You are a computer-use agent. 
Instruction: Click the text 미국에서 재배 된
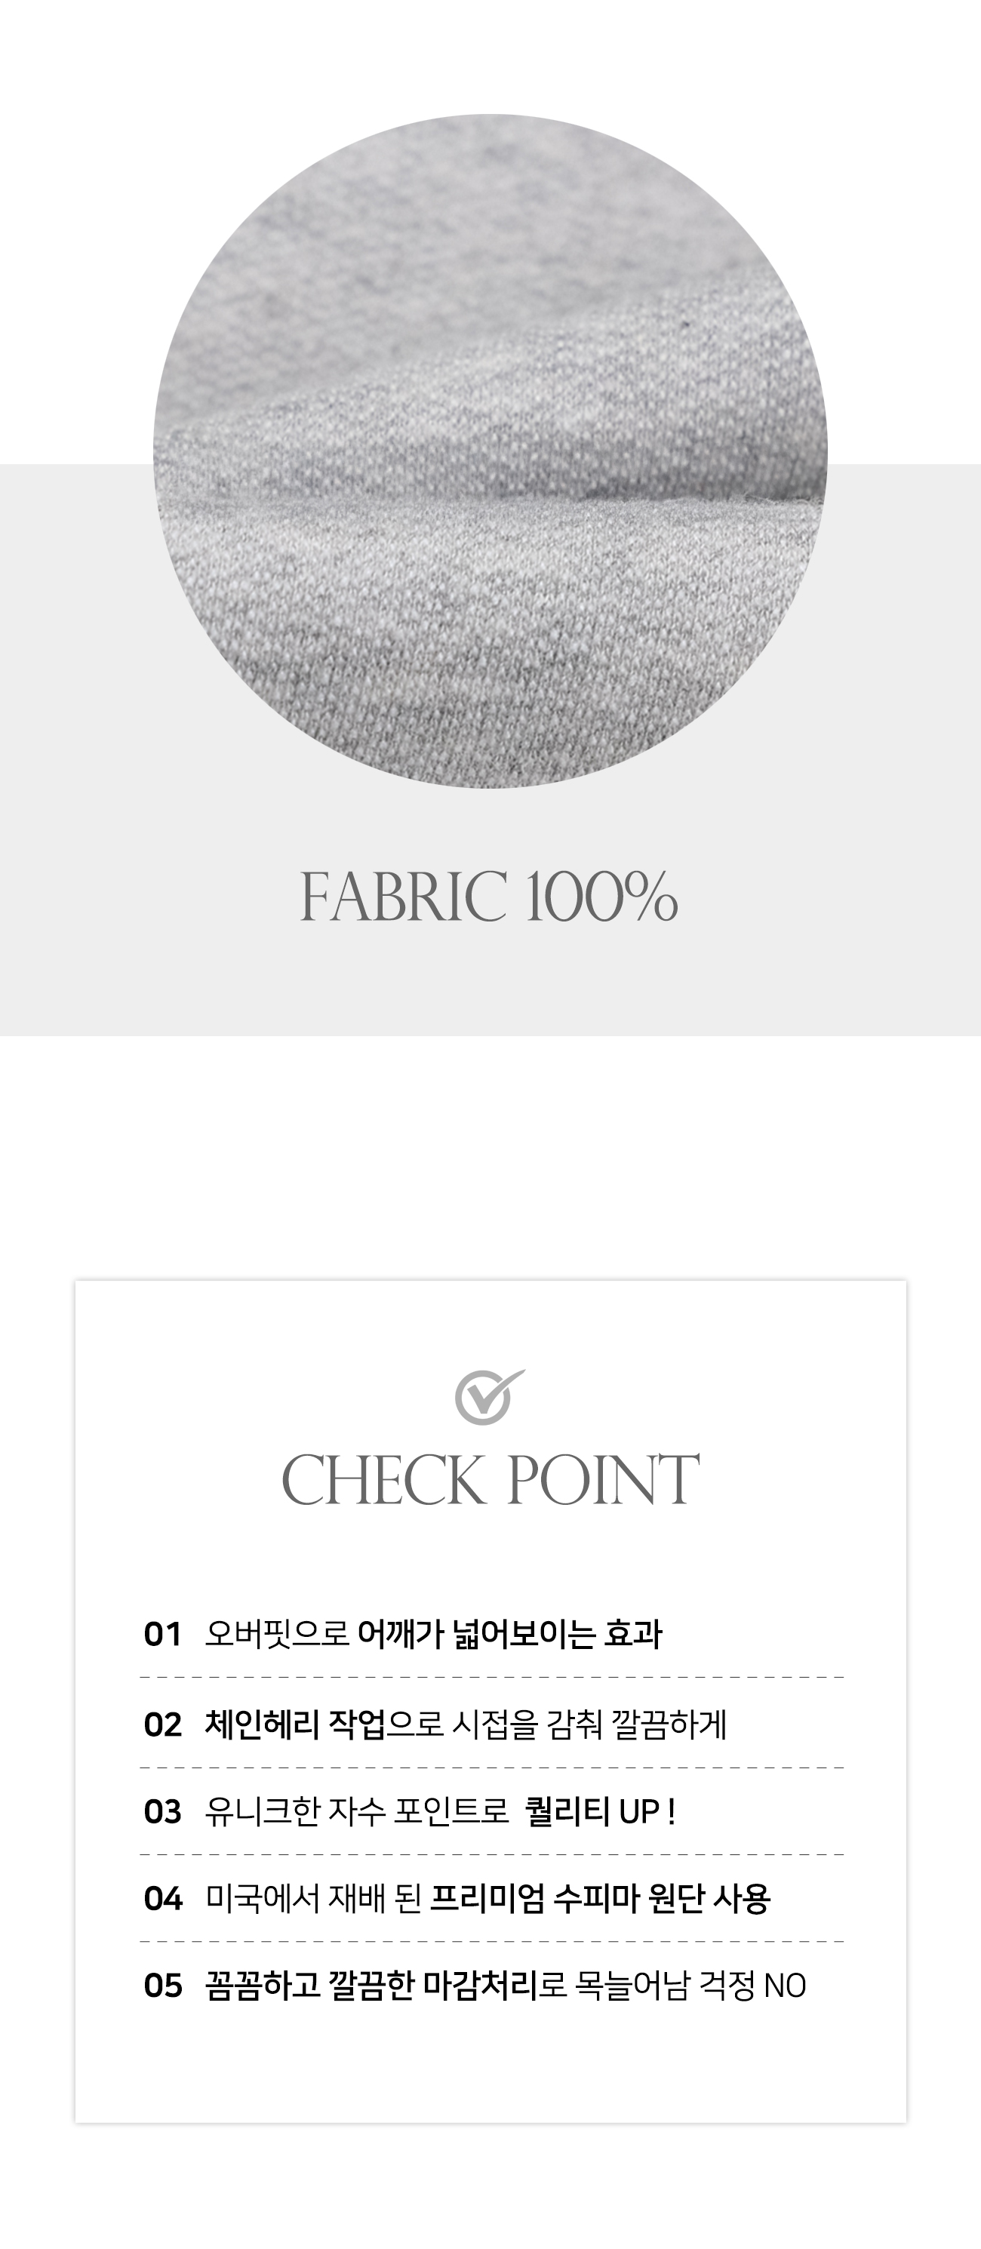point(314,1899)
